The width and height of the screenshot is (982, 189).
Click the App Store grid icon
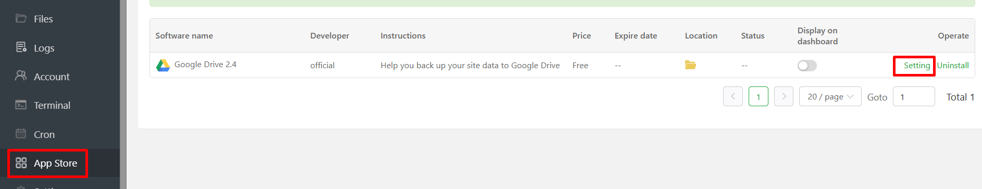pyautogui.click(x=21, y=163)
